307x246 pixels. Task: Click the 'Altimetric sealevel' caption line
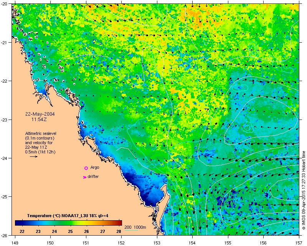click(41, 133)
